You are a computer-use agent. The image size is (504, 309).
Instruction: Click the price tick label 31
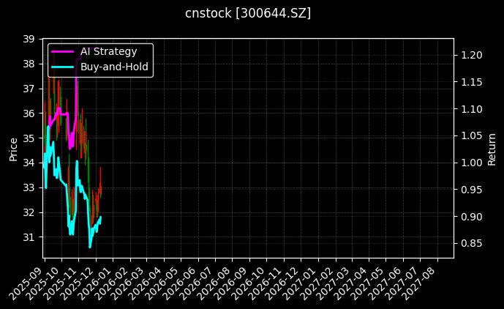click(x=29, y=237)
